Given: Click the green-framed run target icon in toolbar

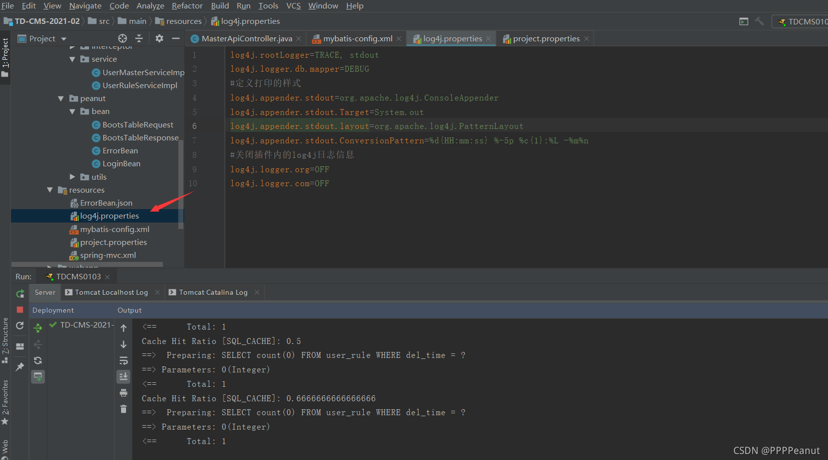Looking at the screenshot, I should tap(744, 21).
